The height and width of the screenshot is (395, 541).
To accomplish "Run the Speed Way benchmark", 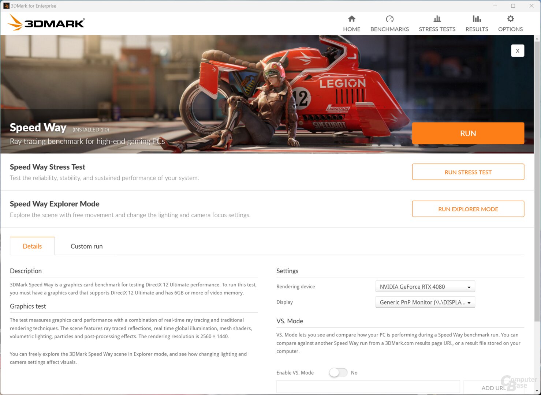I will [x=468, y=133].
